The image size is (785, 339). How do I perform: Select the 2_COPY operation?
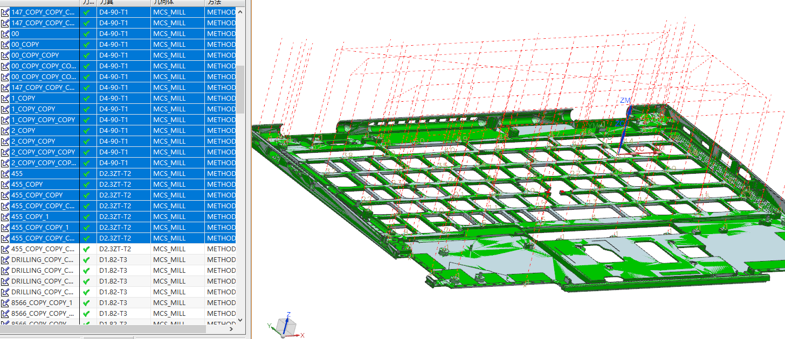[23, 131]
